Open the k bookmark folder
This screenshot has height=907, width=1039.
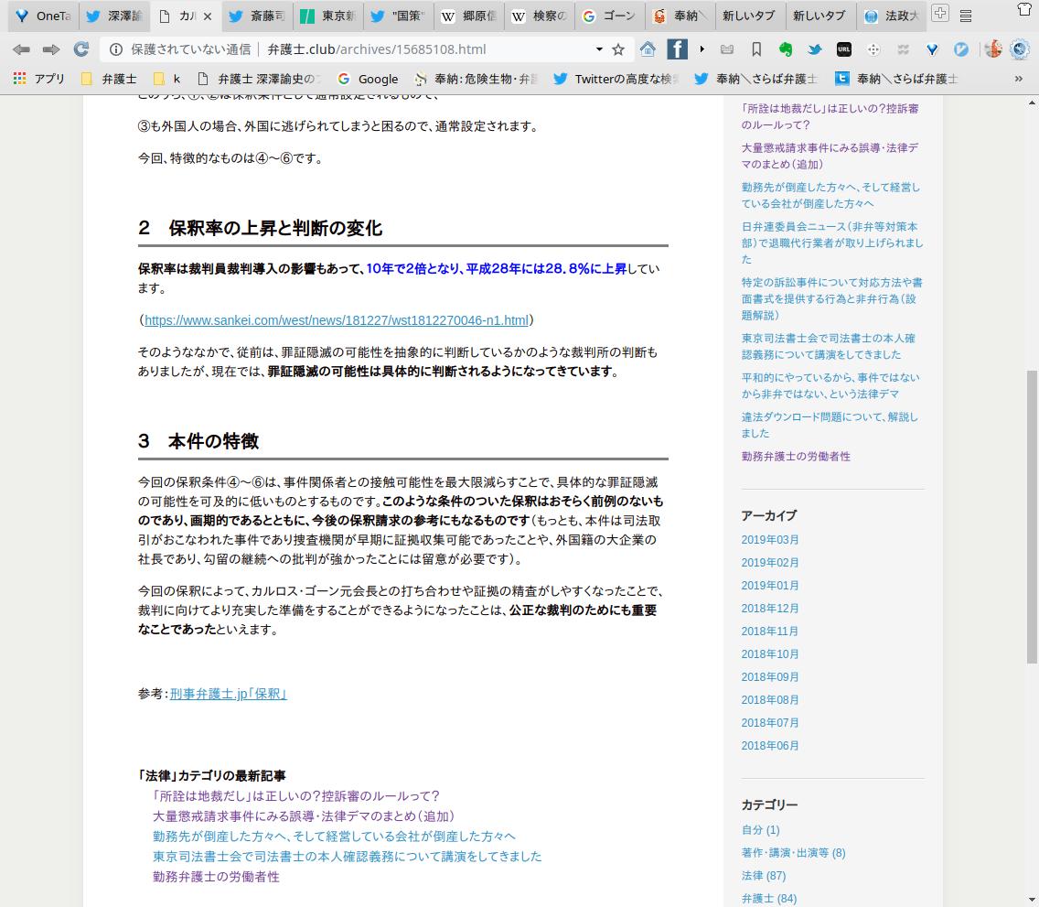point(167,79)
